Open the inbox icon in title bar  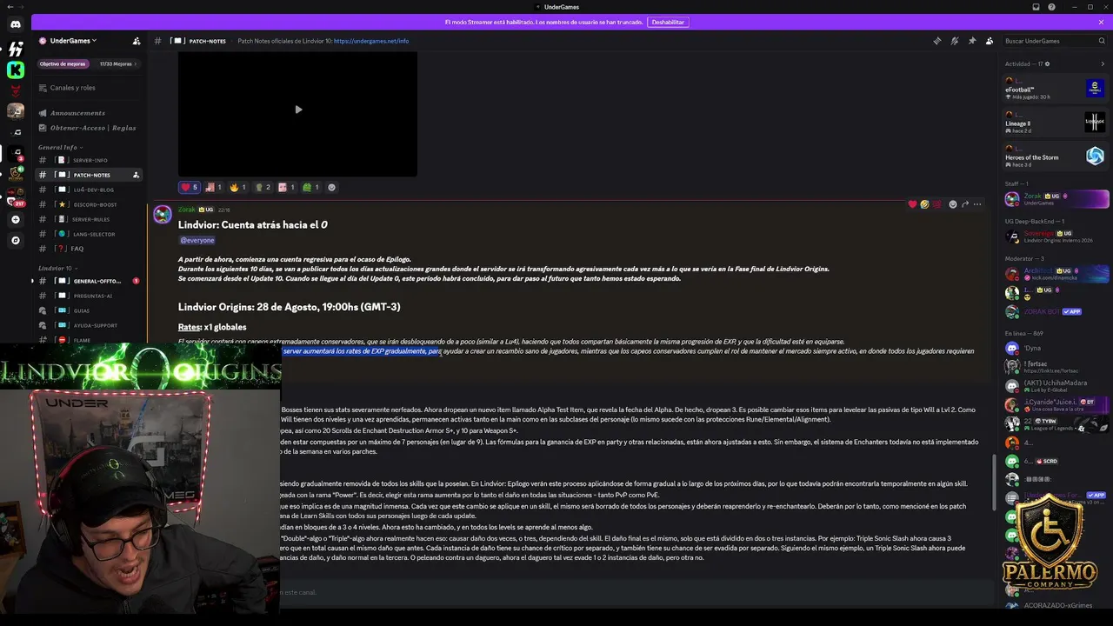(1036, 7)
